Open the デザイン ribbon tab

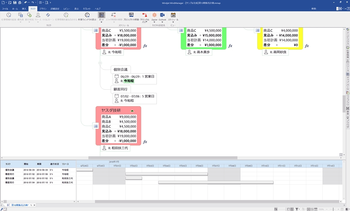pyautogui.click(x=43, y=9)
